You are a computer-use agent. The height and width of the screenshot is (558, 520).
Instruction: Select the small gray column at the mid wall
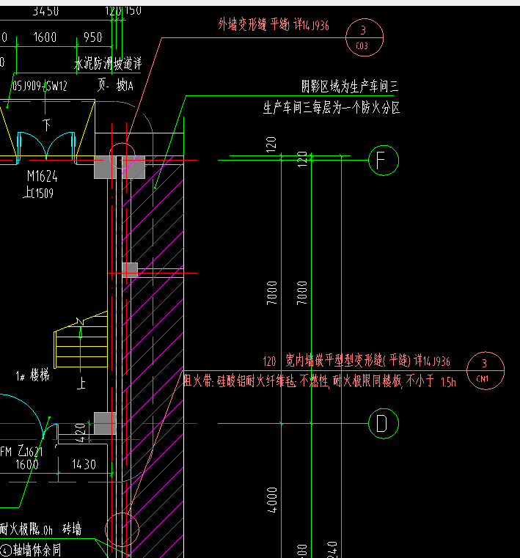[x=130, y=270]
